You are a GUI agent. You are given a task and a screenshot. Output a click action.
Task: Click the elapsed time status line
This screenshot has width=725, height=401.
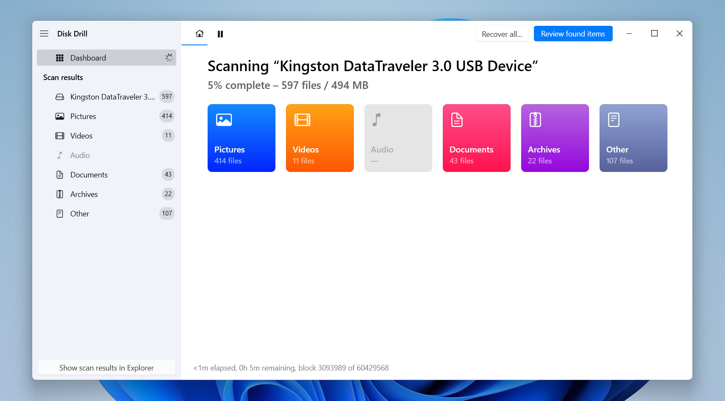click(291, 368)
